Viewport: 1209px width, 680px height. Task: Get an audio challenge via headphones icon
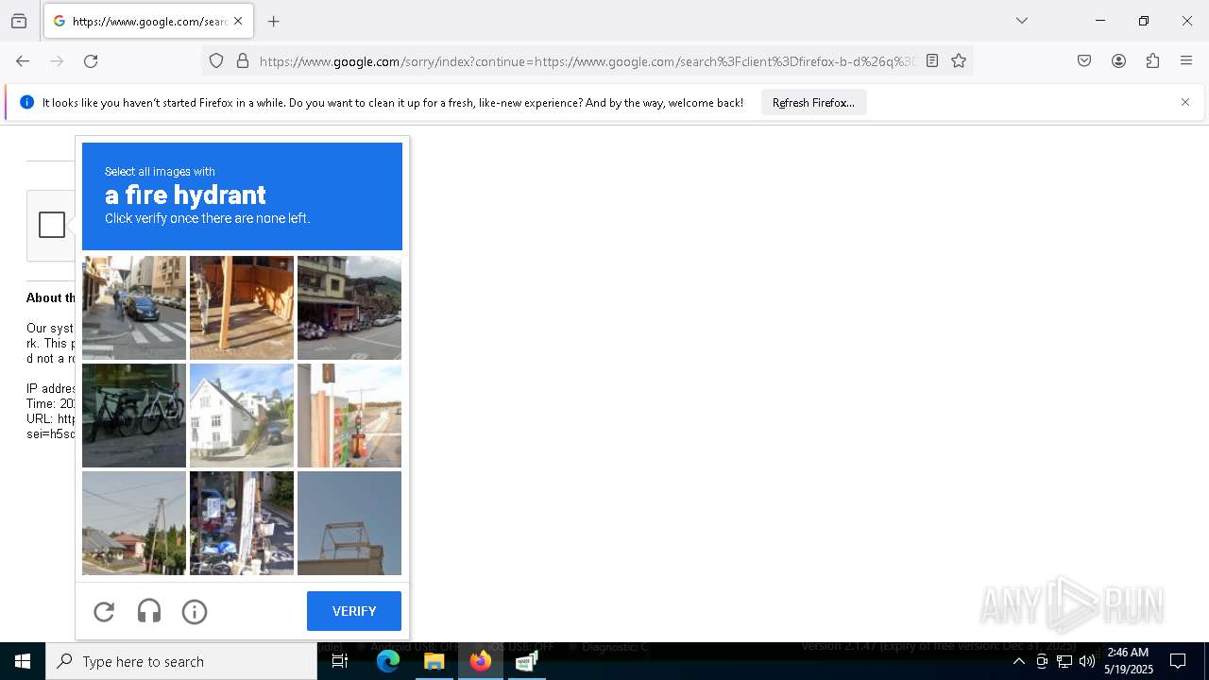pos(149,612)
